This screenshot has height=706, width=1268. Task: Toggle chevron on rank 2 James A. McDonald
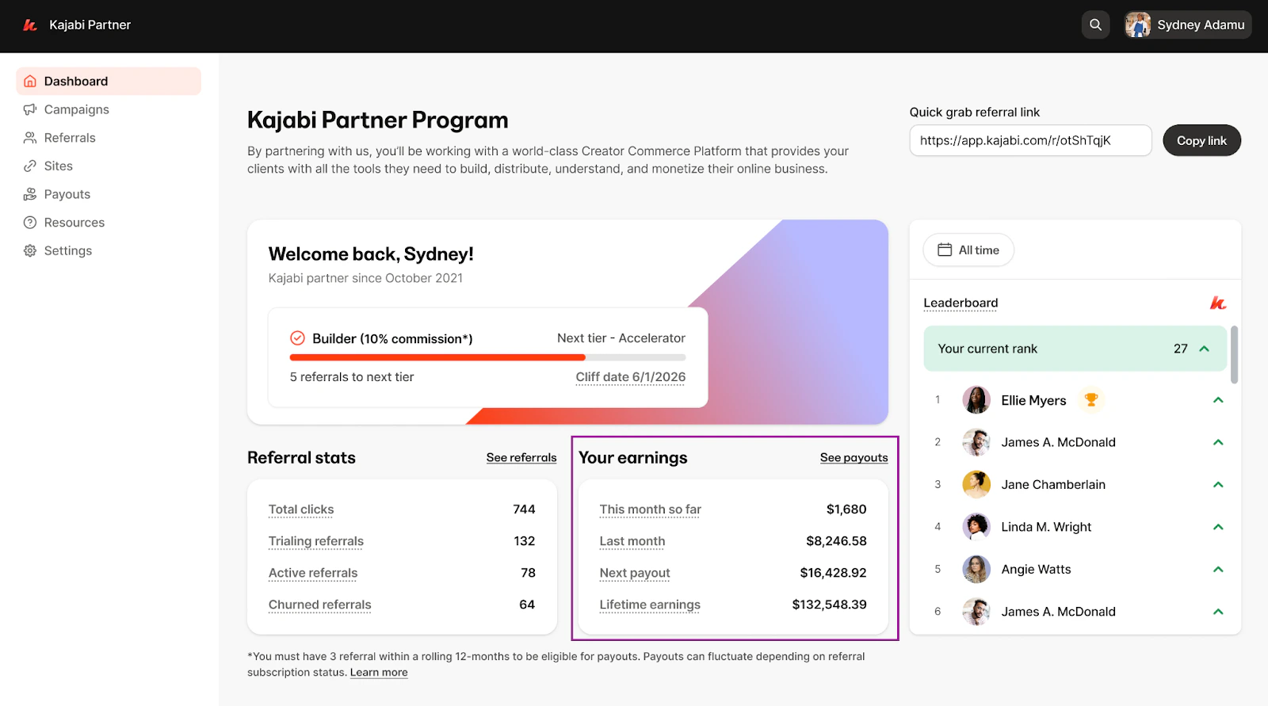point(1218,442)
